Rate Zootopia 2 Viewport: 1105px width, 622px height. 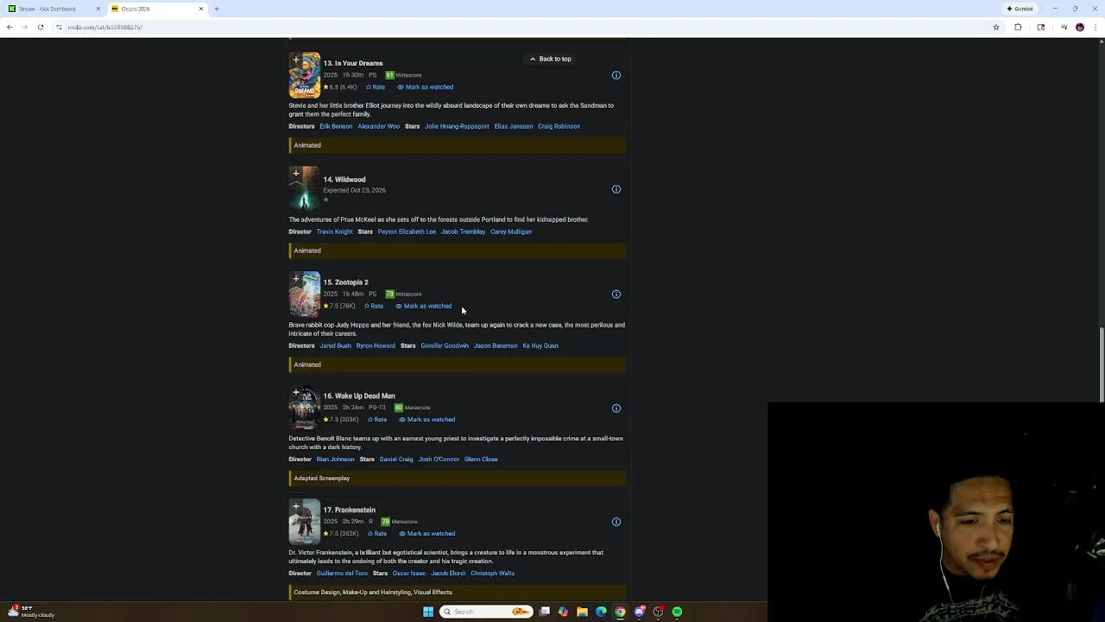pos(374,306)
